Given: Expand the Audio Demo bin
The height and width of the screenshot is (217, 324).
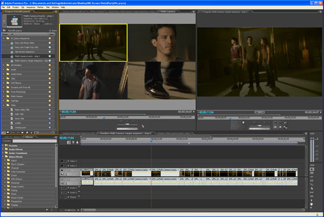Looking at the screenshot, I should point(4,74).
